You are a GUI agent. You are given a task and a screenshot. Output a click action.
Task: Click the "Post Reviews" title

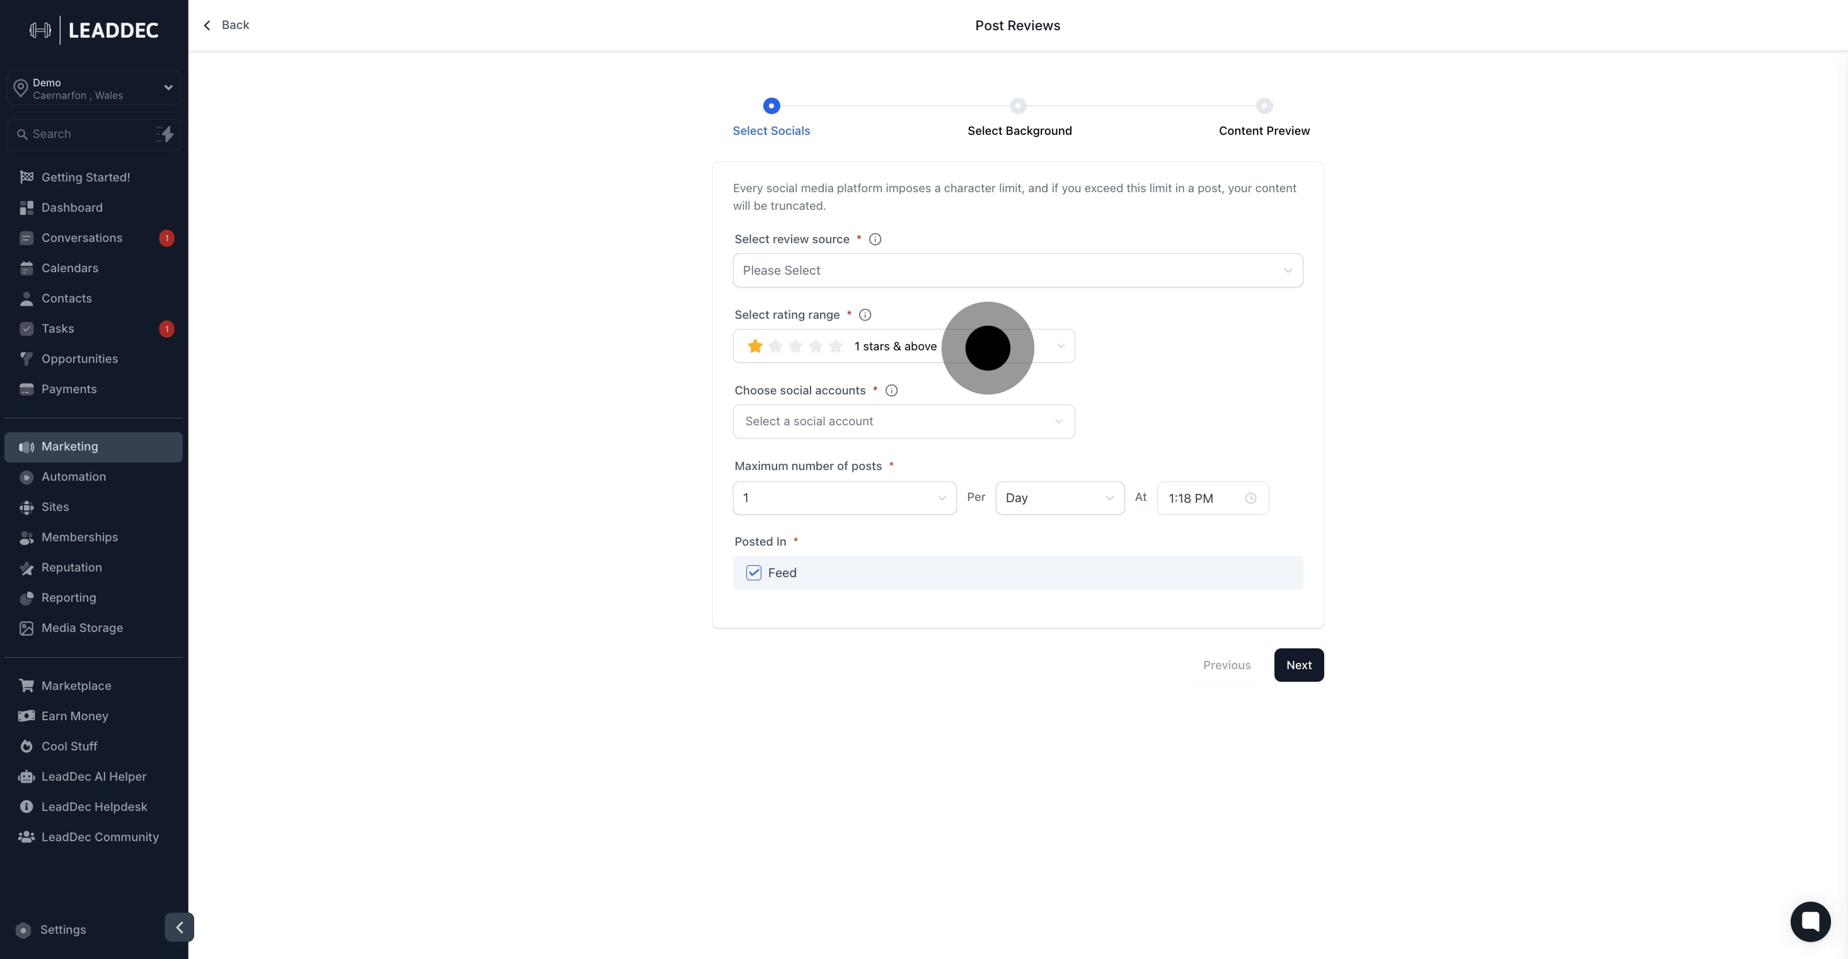tap(1017, 26)
